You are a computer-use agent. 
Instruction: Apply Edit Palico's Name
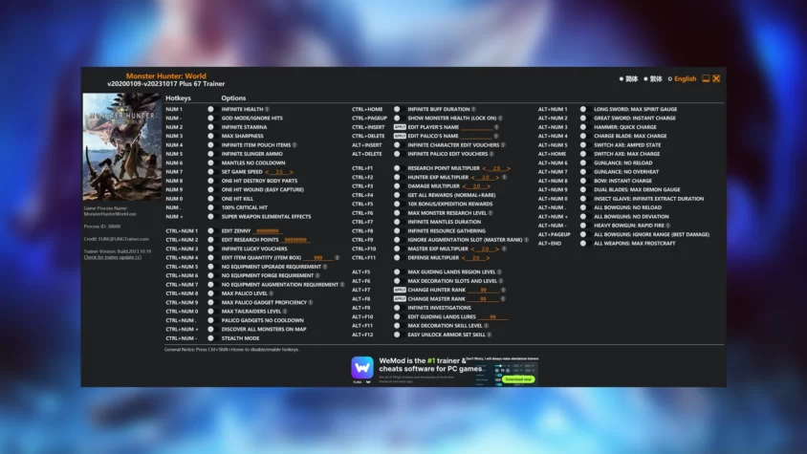tap(400, 136)
